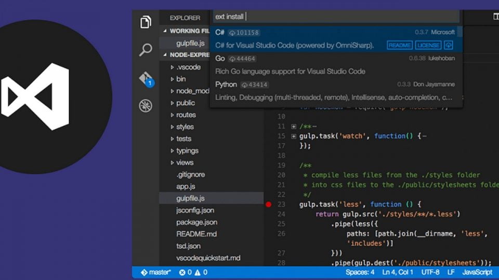Collapse the NODE-EXPRESS project section
The height and width of the screenshot is (280, 499).
coord(165,54)
